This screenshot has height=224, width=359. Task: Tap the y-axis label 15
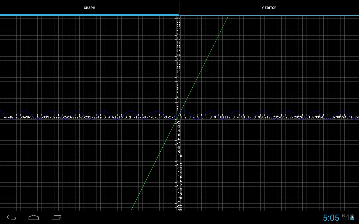(x=179, y=51)
